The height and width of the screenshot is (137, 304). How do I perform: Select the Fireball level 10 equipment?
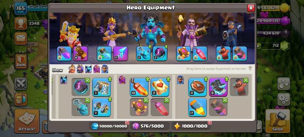pyautogui.click(x=139, y=87)
